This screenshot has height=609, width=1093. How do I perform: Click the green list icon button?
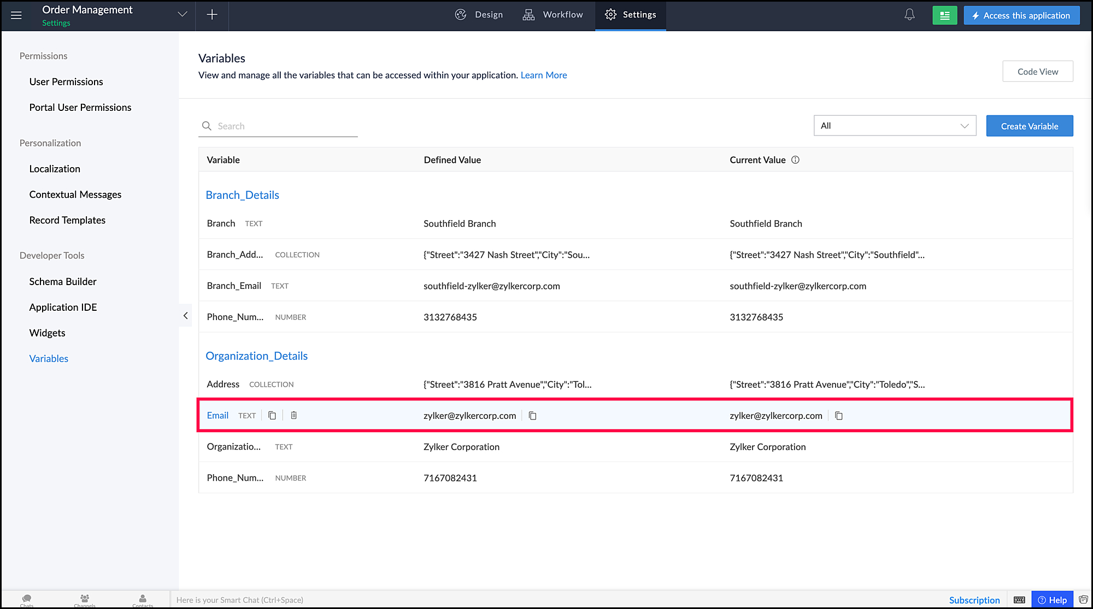click(x=944, y=15)
